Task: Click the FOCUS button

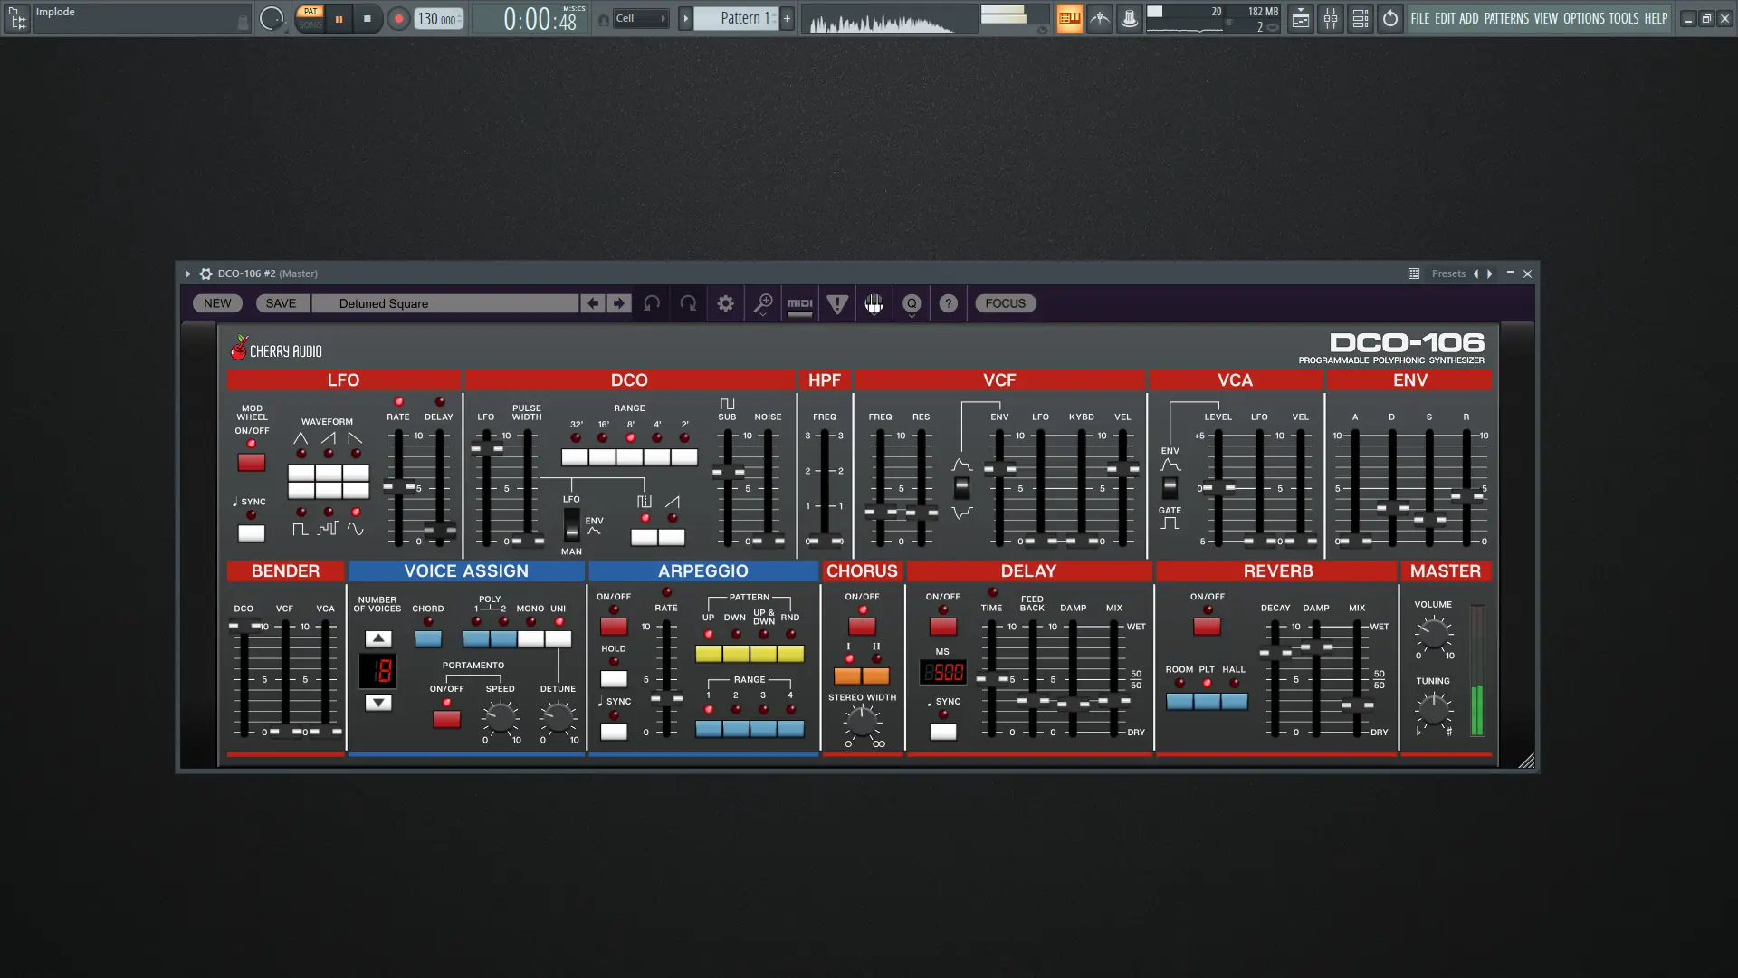Action: tap(1005, 303)
